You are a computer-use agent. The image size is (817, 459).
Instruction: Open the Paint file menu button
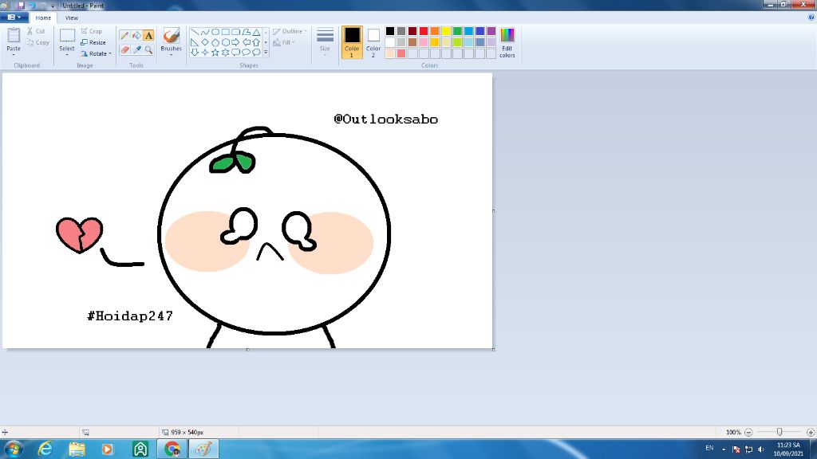pos(14,18)
